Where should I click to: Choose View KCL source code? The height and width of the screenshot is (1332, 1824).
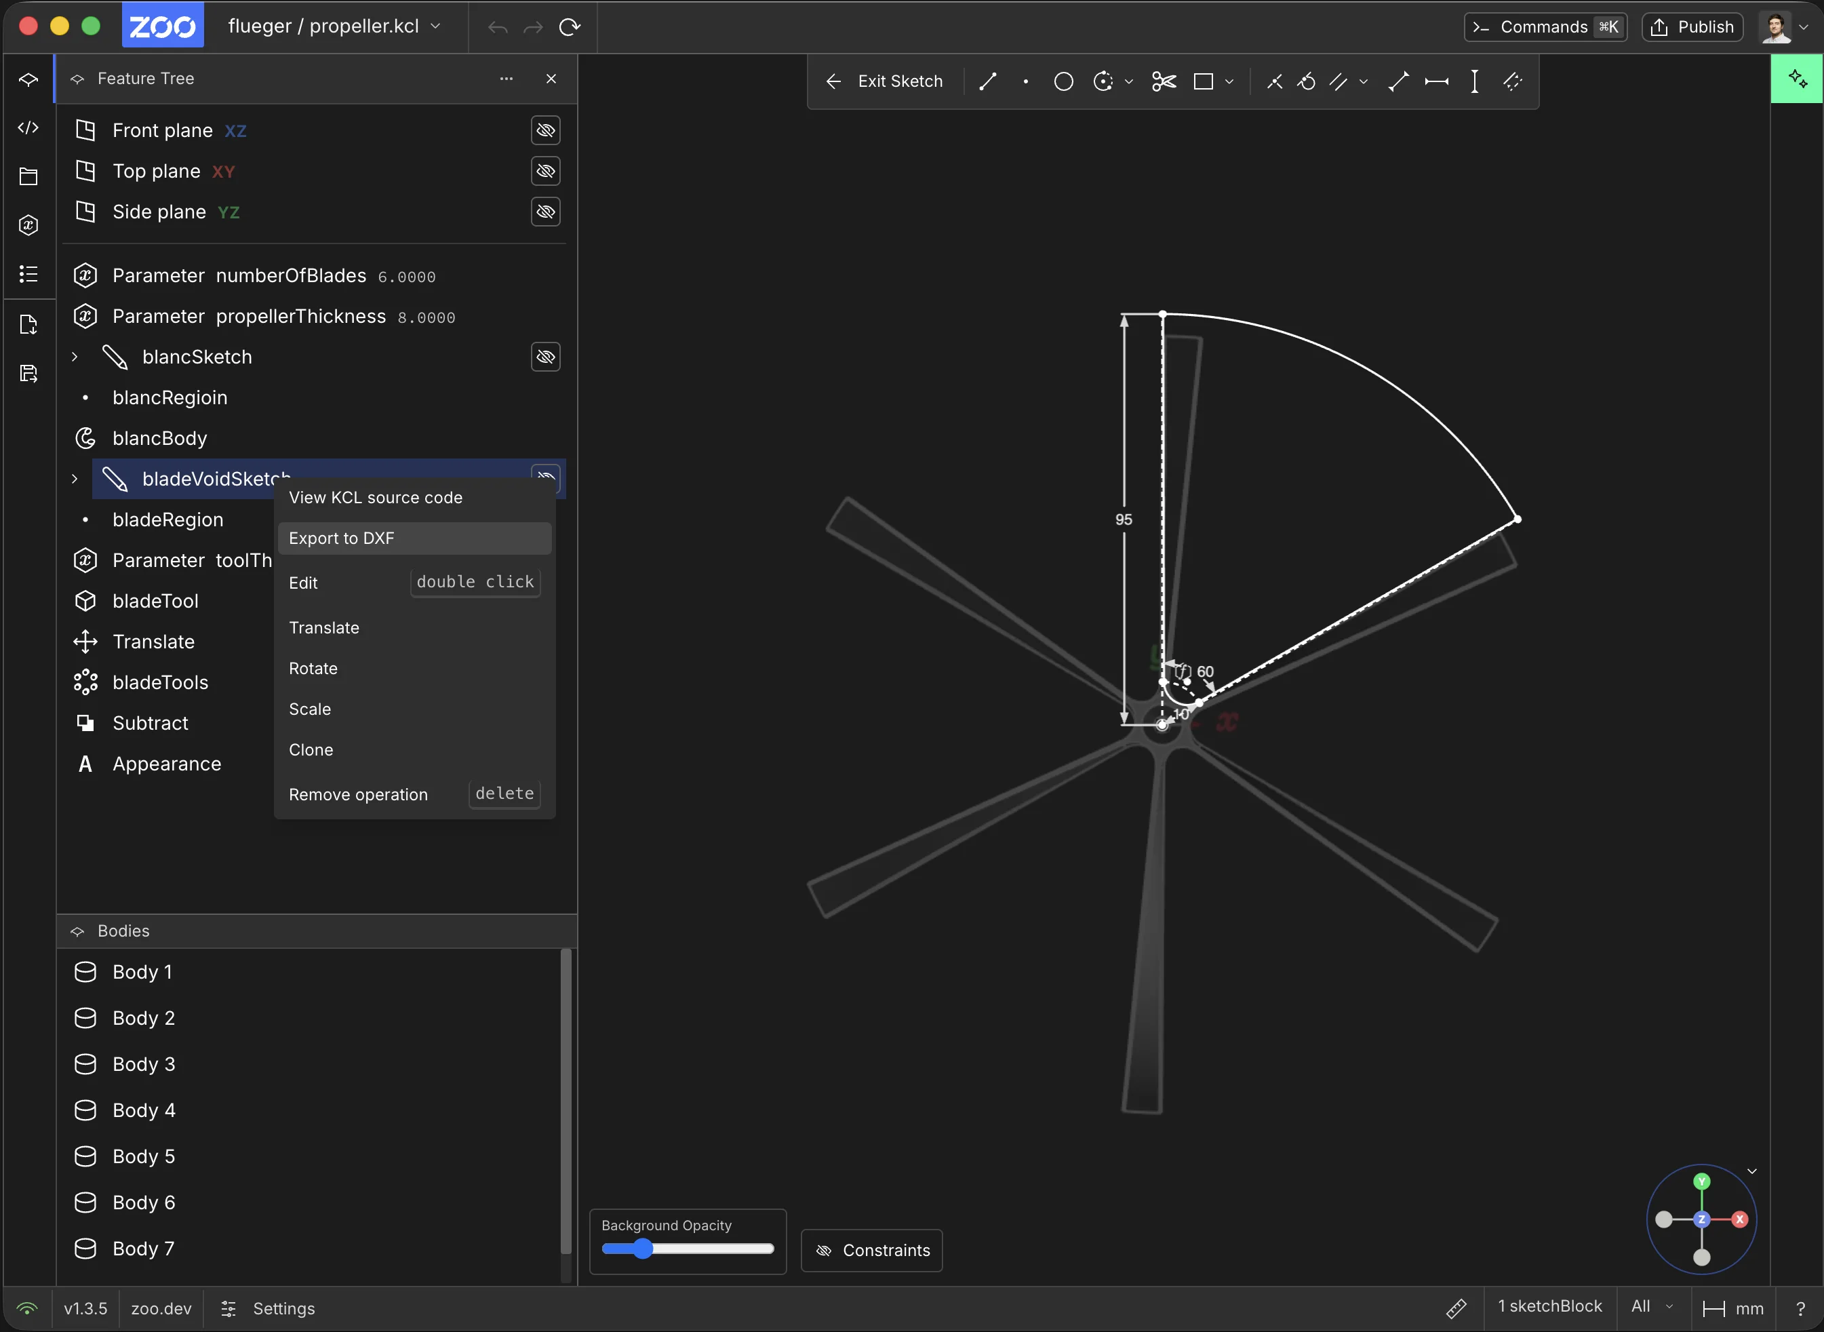pos(414,498)
